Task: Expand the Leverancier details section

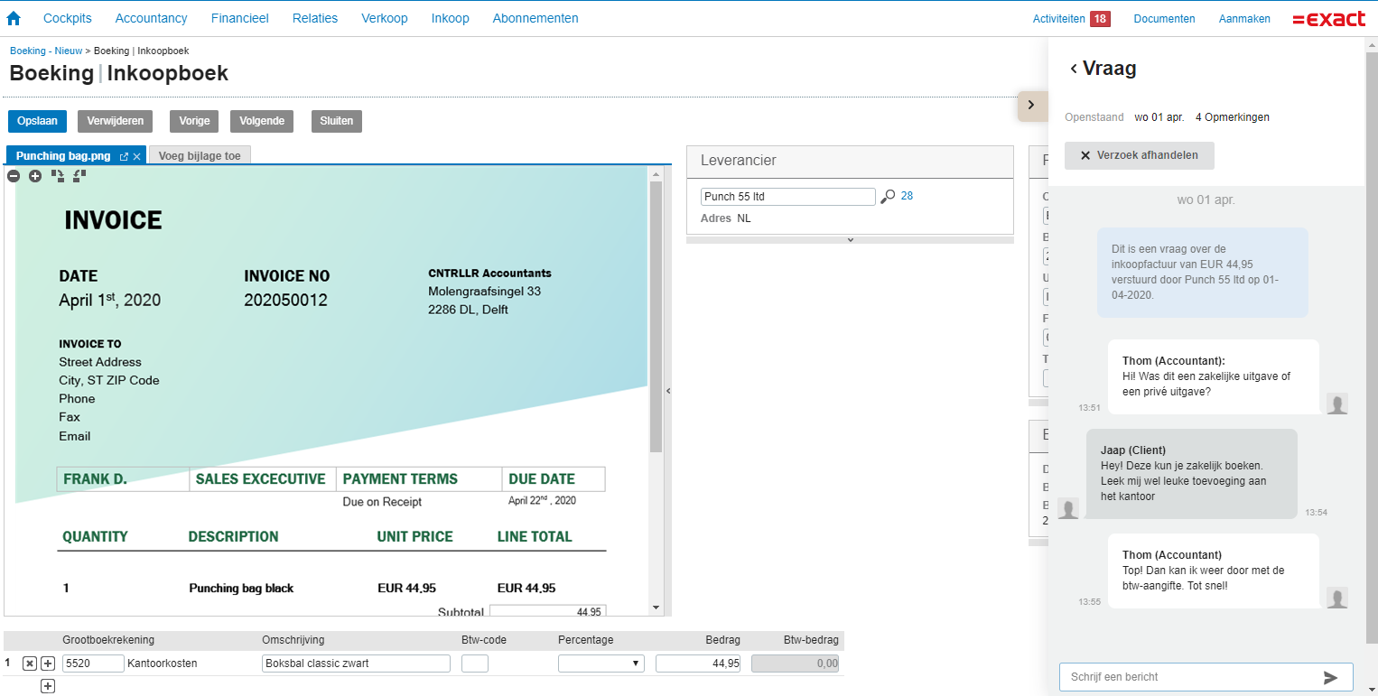Action: 850,240
